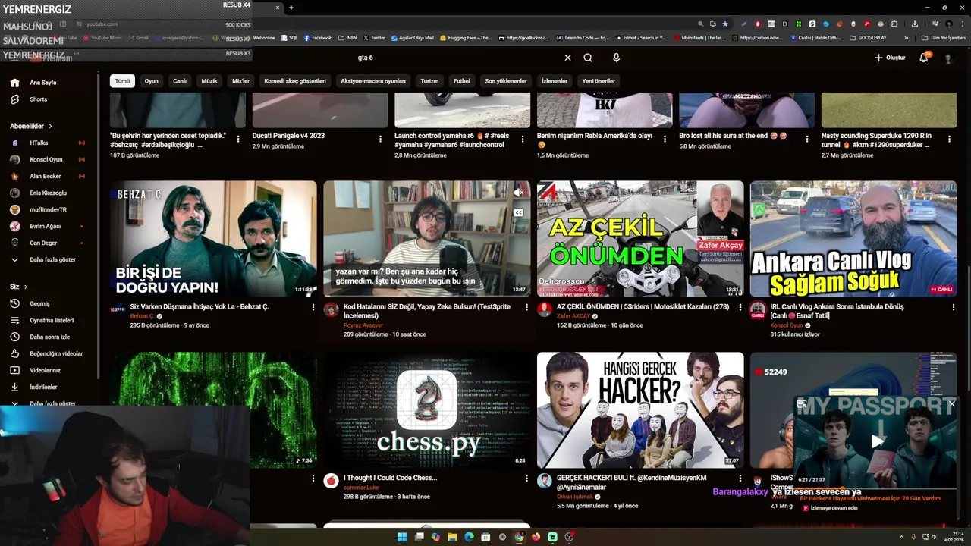
Task: Open the Ankara Canlı Vlog thumbnail
Action: click(x=853, y=238)
